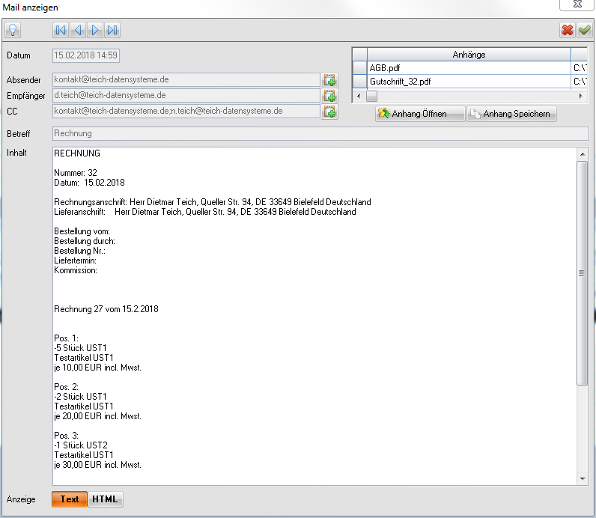This screenshot has width=596, height=518.
Task: Switch display to HTML view
Action: 105,499
